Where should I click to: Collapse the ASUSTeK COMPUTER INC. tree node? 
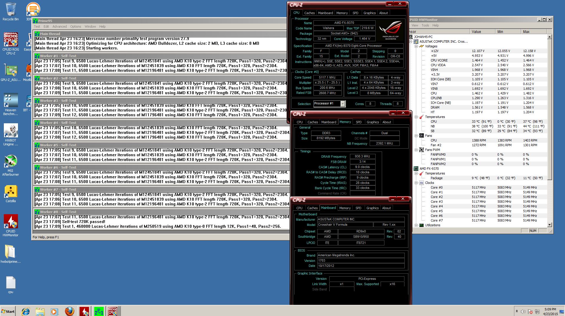(411, 41)
